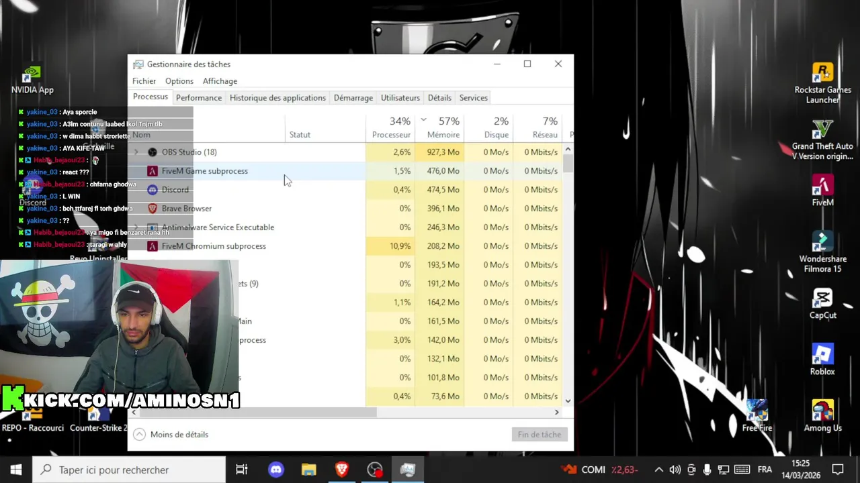Image resolution: width=860 pixels, height=483 pixels.
Task: Switch to the Performance tab
Action: (199, 98)
